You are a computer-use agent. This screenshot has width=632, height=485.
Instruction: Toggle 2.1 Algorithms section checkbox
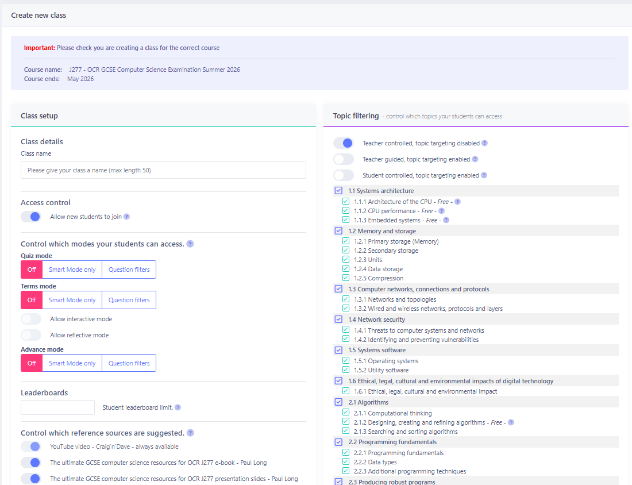(x=338, y=402)
